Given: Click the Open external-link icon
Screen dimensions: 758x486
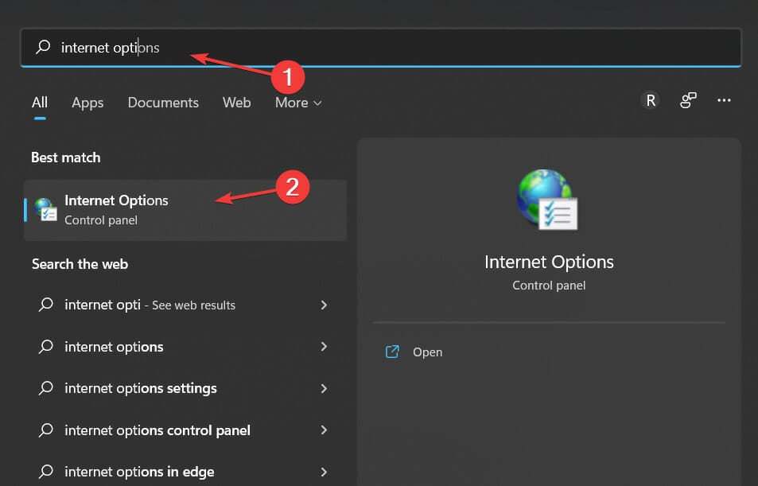Looking at the screenshot, I should 392,352.
